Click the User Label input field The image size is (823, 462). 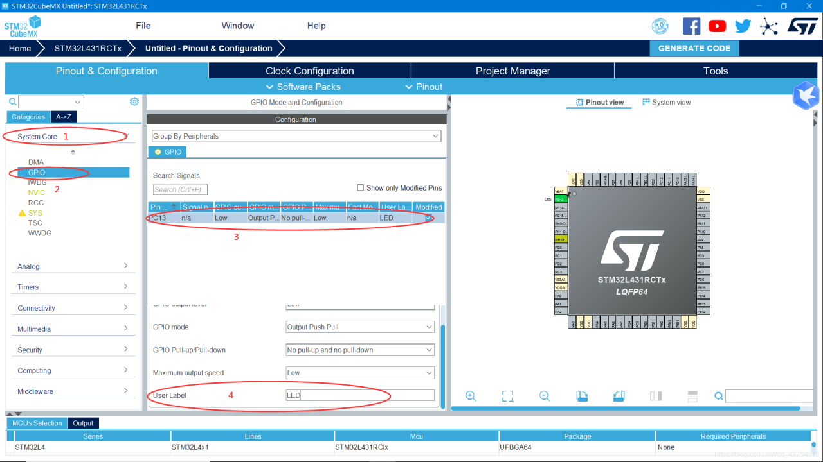click(x=360, y=395)
